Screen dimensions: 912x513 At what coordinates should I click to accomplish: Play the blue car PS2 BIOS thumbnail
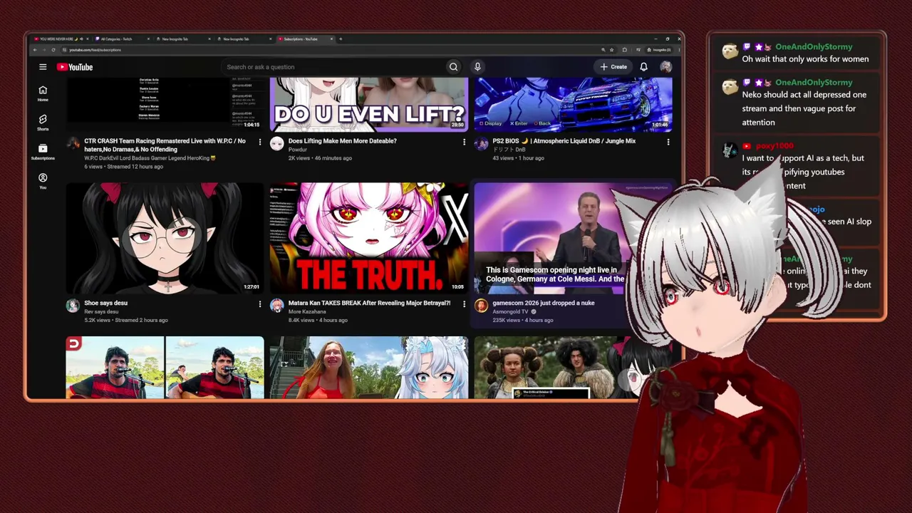(x=573, y=105)
